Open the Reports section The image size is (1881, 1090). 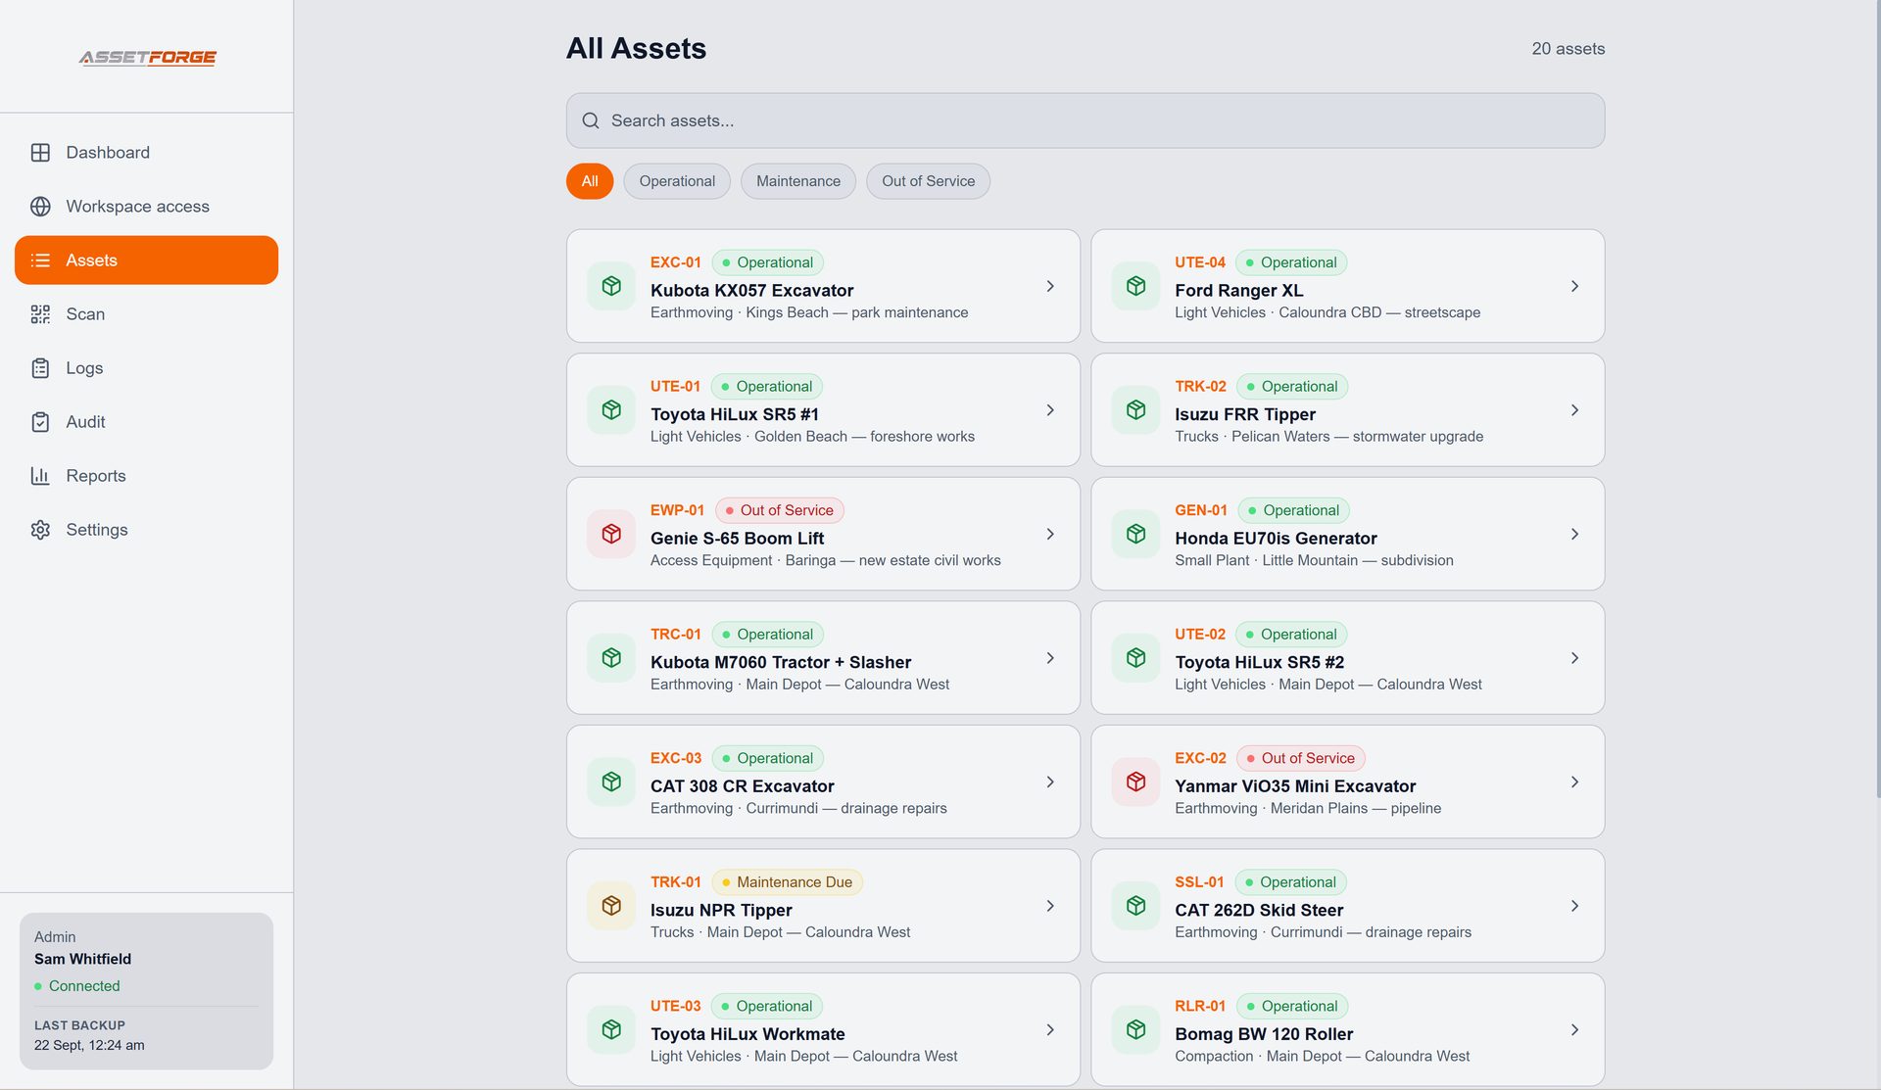pyautogui.click(x=146, y=476)
